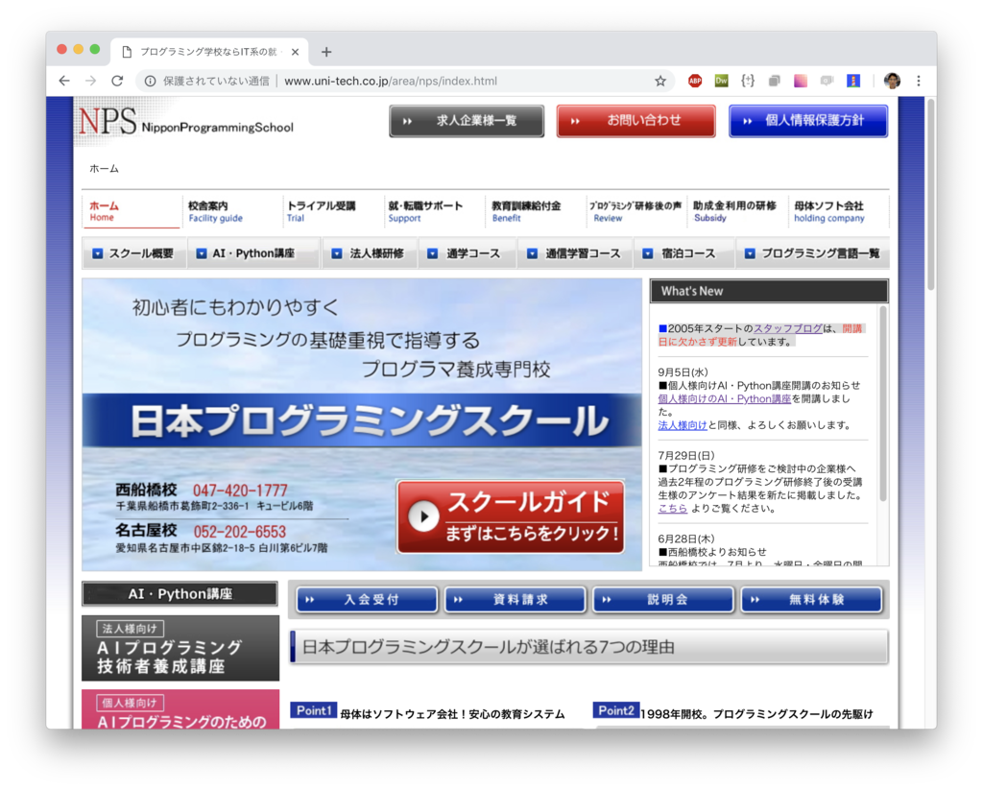This screenshot has width=983, height=790.
Task: Open a new tab with plus button
Action: (326, 52)
